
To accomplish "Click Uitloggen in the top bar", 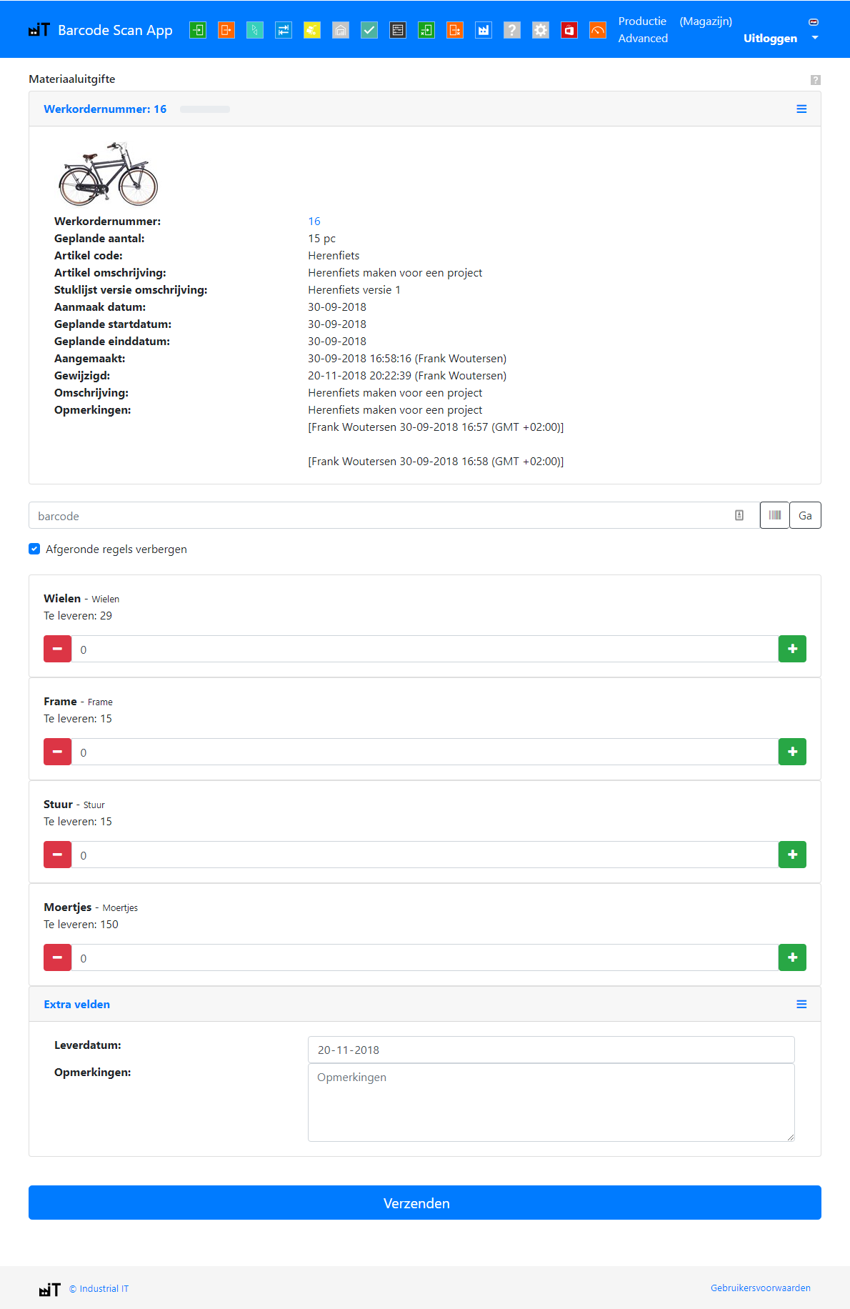I will coord(770,39).
